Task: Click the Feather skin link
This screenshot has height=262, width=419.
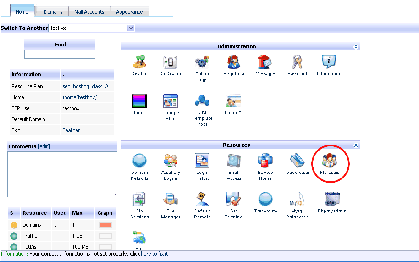Action: pos(71,130)
